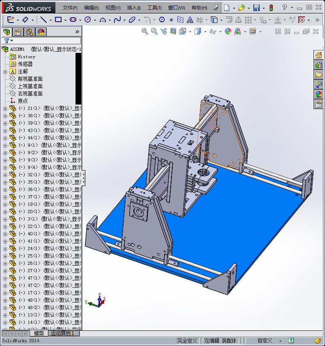Select the 原点 origin item
This screenshot has height=346, width=325.
(23, 101)
